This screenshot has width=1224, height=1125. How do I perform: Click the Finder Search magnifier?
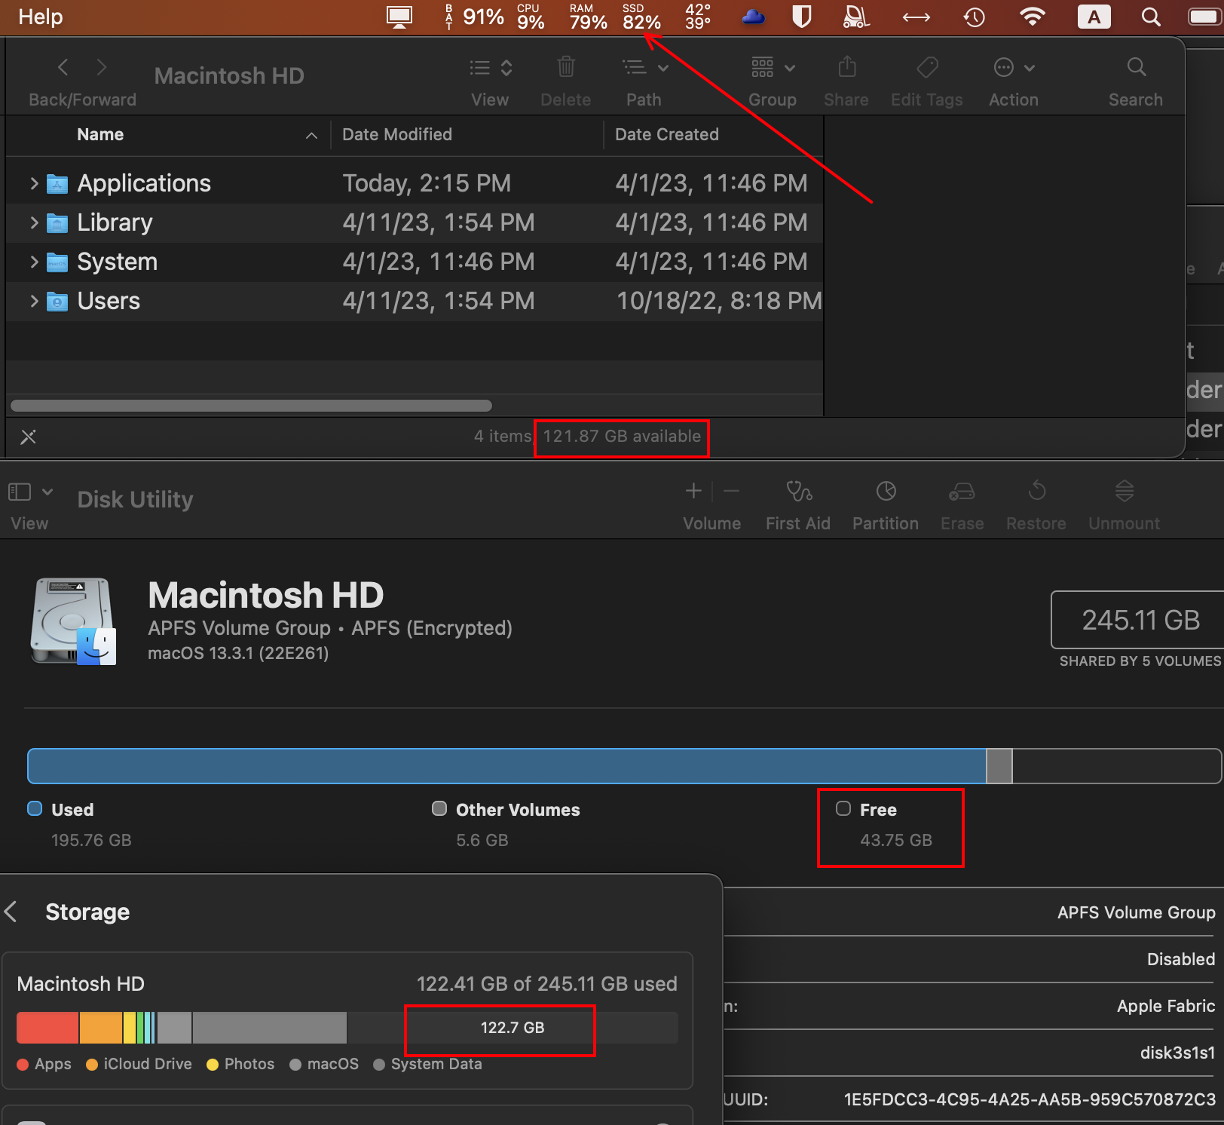point(1137,67)
